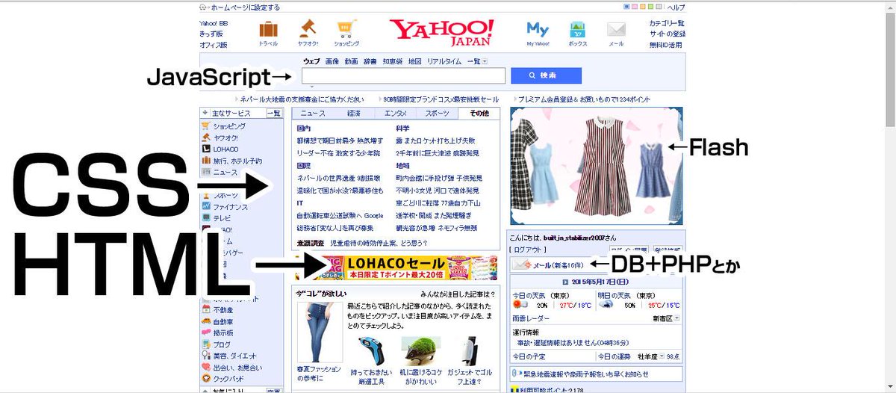Click the home icon next to ホームページに設定する

coord(204,7)
